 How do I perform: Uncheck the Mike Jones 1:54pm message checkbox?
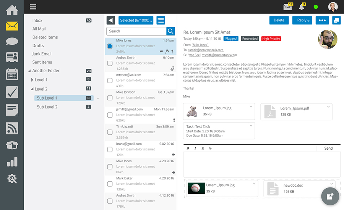[x=110, y=46]
